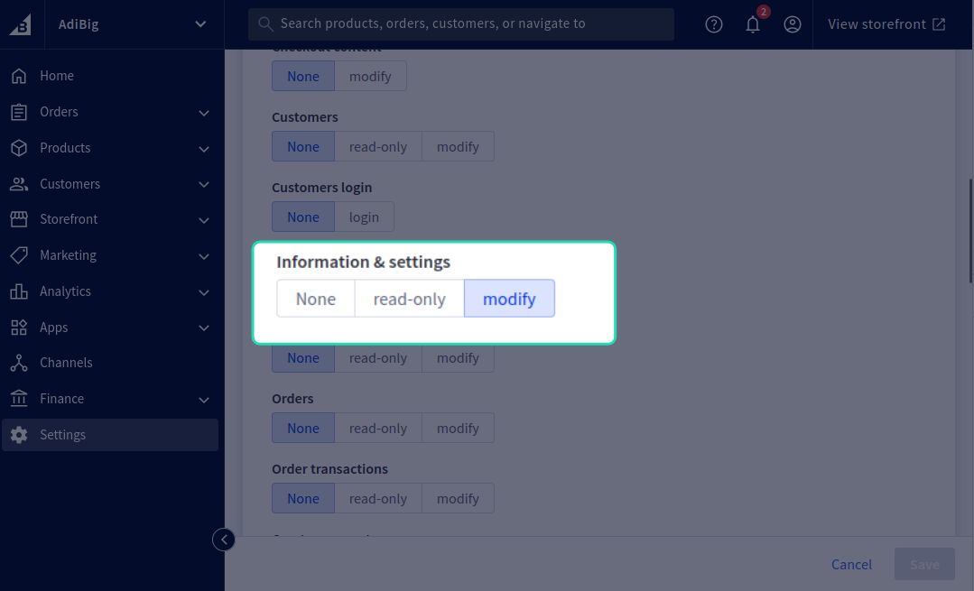Click the Apps grid icon
Screen dimensions: 974x591
19,328
